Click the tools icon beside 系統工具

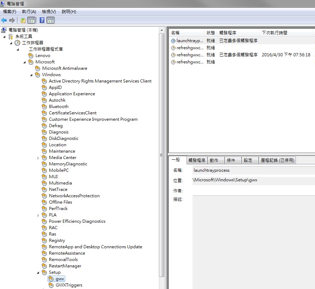click(11, 36)
